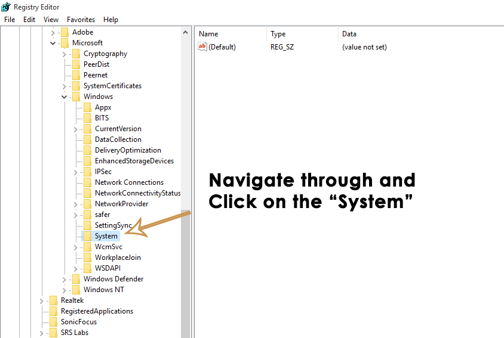Click the WcmSvc folder icon
This screenshot has height=338, width=504.
[87, 247]
